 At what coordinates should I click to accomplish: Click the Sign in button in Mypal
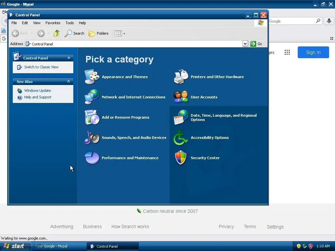click(x=313, y=52)
